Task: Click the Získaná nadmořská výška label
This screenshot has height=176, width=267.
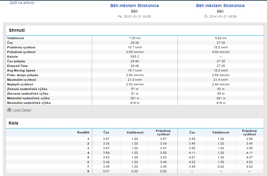Action: click(27, 89)
